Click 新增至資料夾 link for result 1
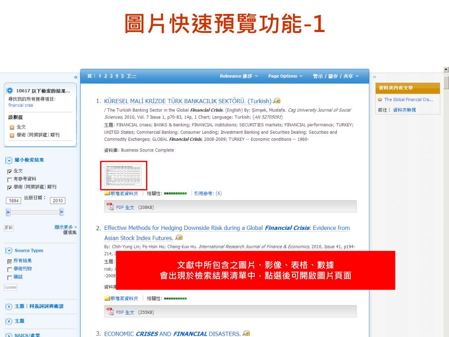This screenshot has width=449, height=337. [124, 194]
